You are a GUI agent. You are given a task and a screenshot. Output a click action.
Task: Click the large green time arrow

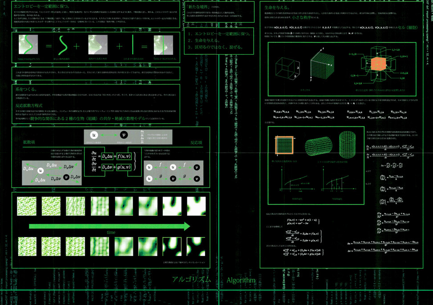pos(109,226)
